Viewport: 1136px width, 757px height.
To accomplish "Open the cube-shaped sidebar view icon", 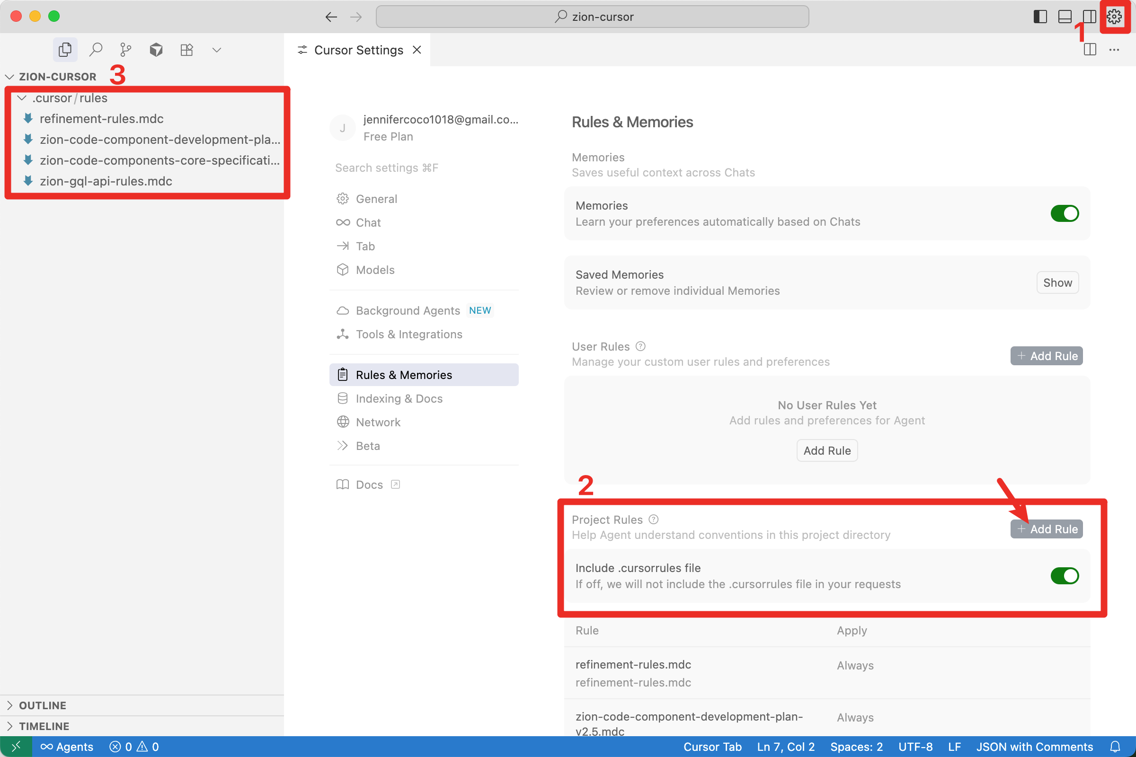I will 156,50.
